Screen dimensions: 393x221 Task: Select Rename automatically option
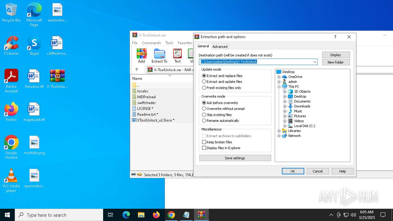(220, 121)
